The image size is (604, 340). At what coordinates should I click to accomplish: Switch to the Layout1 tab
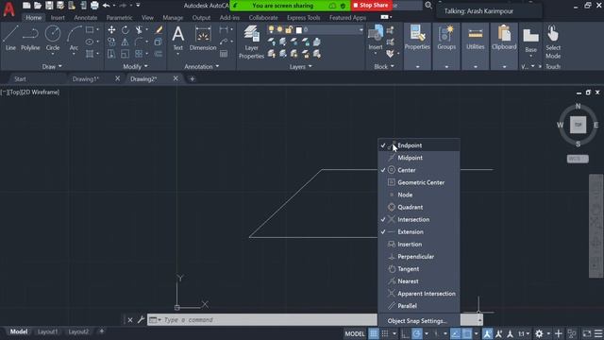(x=47, y=331)
